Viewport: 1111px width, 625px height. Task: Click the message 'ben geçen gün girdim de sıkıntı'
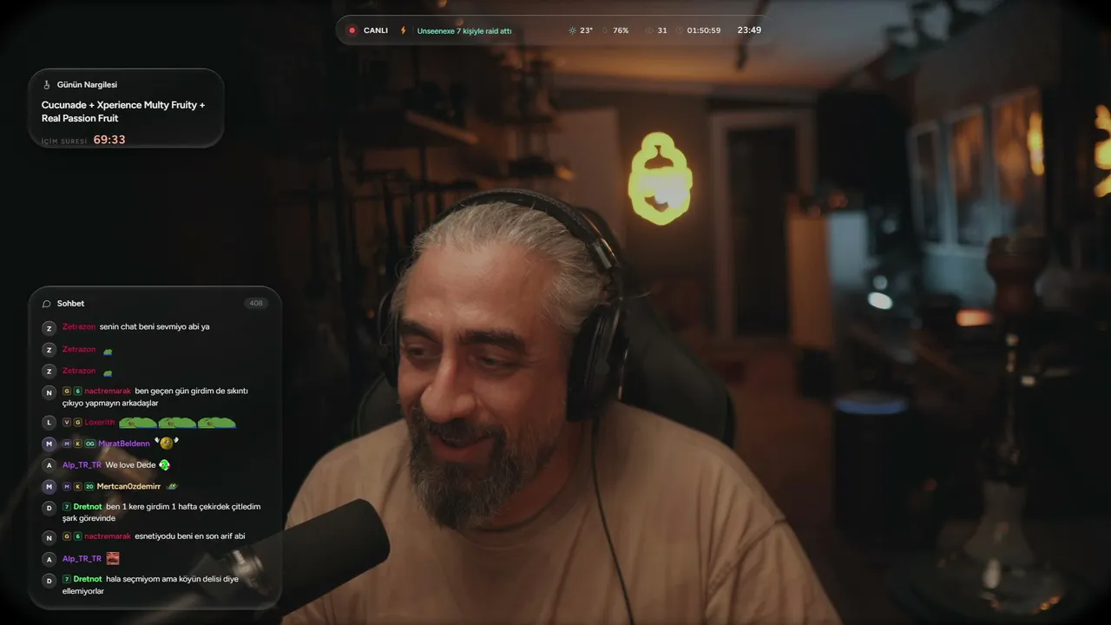coord(192,391)
